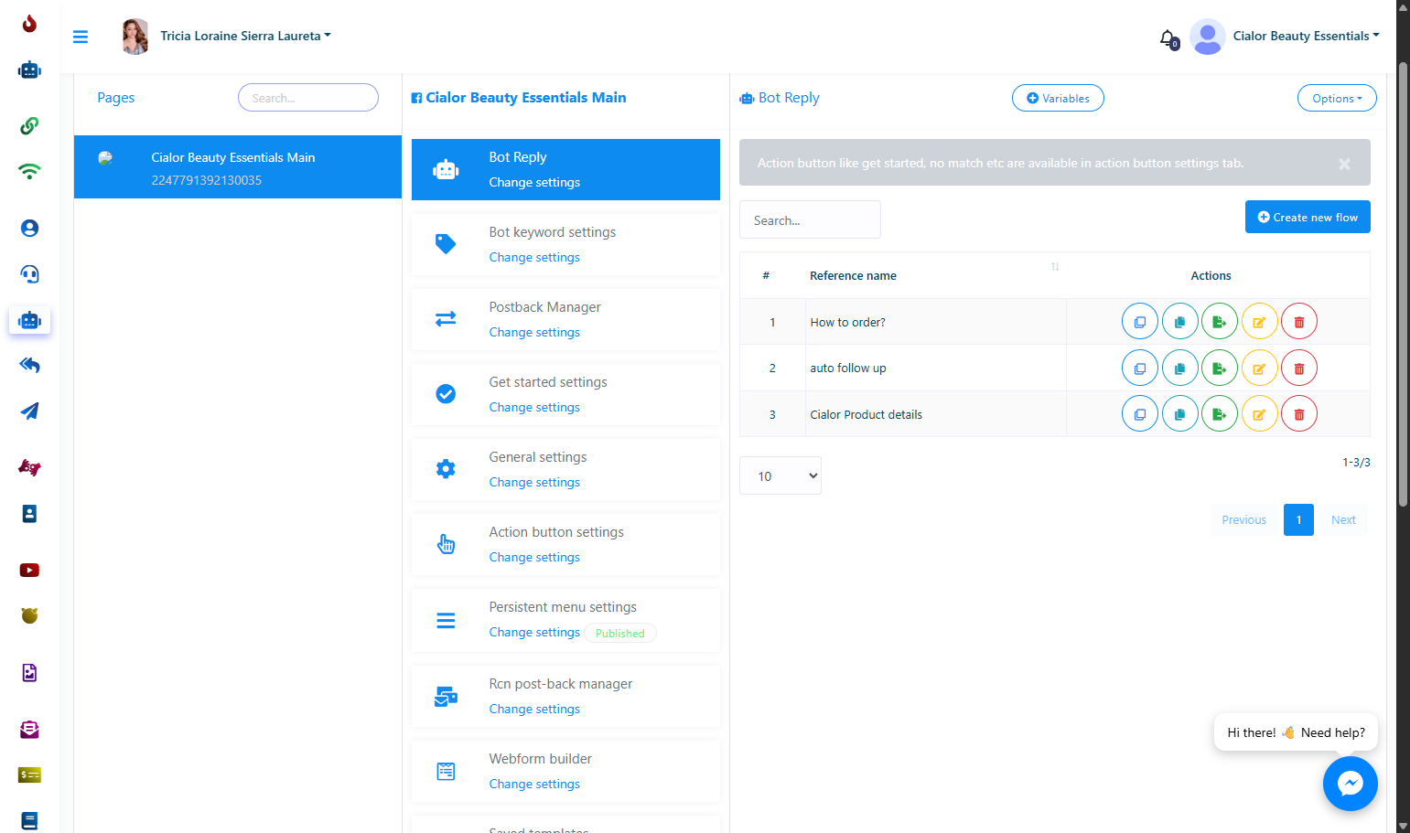Image resolution: width=1410 pixels, height=833 pixels.
Task: Open the YouTube sidebar icon
Action: tap(29, 570)
